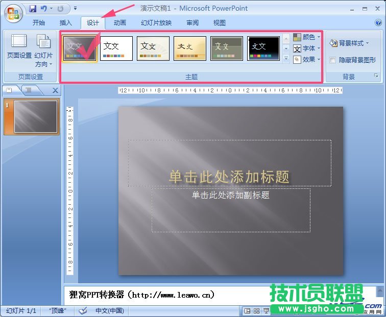This screenshot has width=386, height=317.
Task: Apply the beige fan-pattern theme thumbnail
Action: (153, 48)
